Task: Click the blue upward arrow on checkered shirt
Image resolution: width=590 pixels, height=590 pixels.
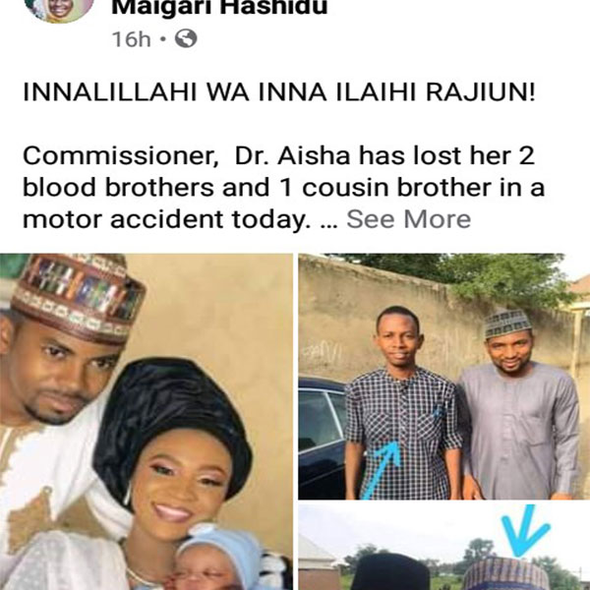Action: point(382,470)
